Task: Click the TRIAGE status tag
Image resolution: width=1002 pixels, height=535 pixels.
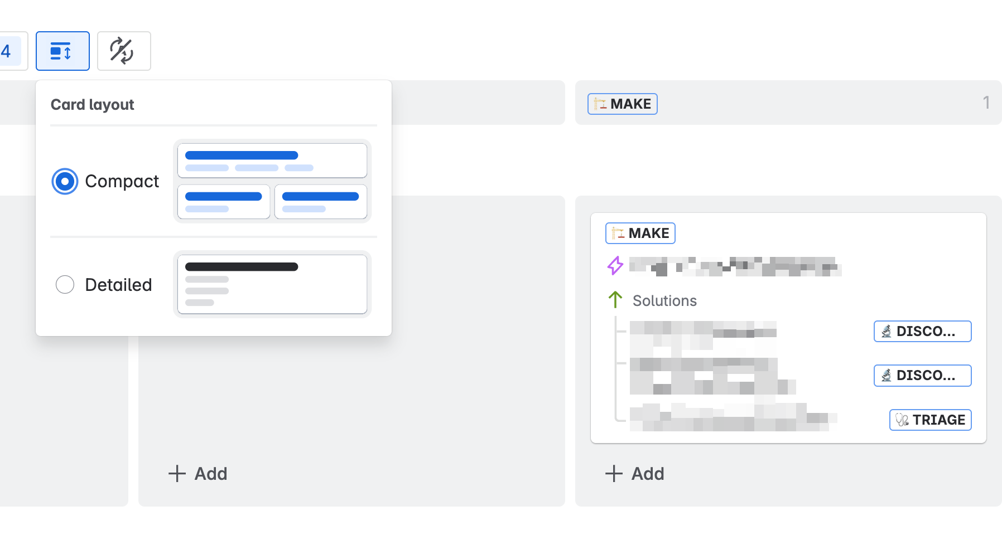Action: 931,420
